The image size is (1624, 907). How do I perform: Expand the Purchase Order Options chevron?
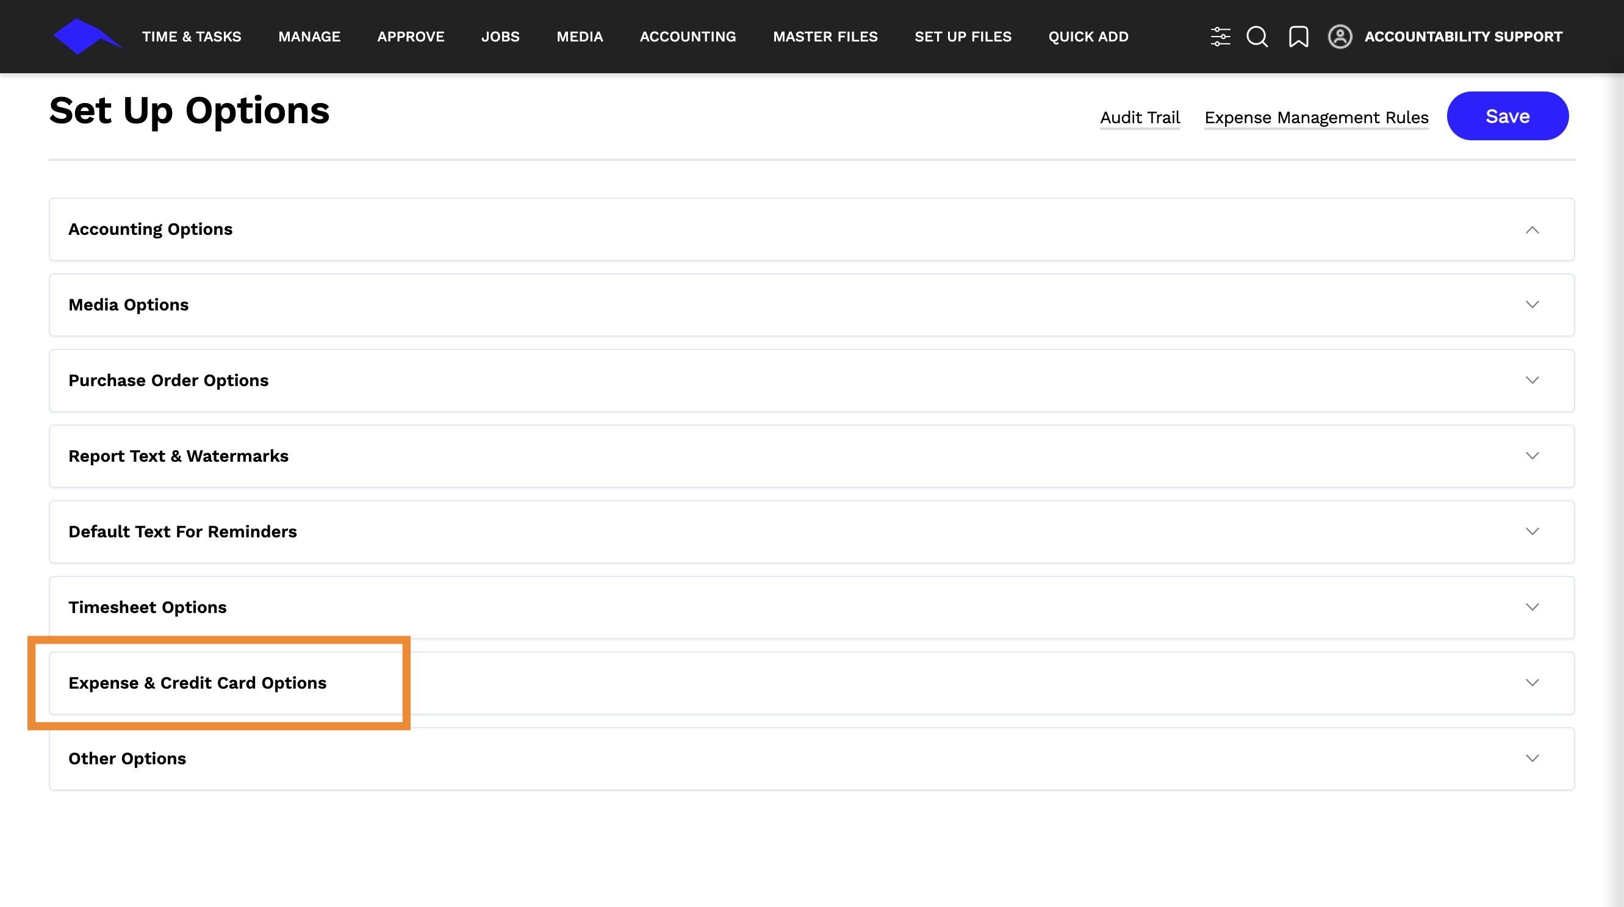click(1532, 381)
